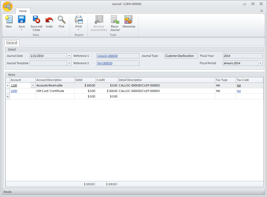
Task: Open the Journal Template dropdown
Action: click(x=69, y=63)
